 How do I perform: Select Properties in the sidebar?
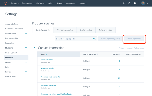pos(16,58)
